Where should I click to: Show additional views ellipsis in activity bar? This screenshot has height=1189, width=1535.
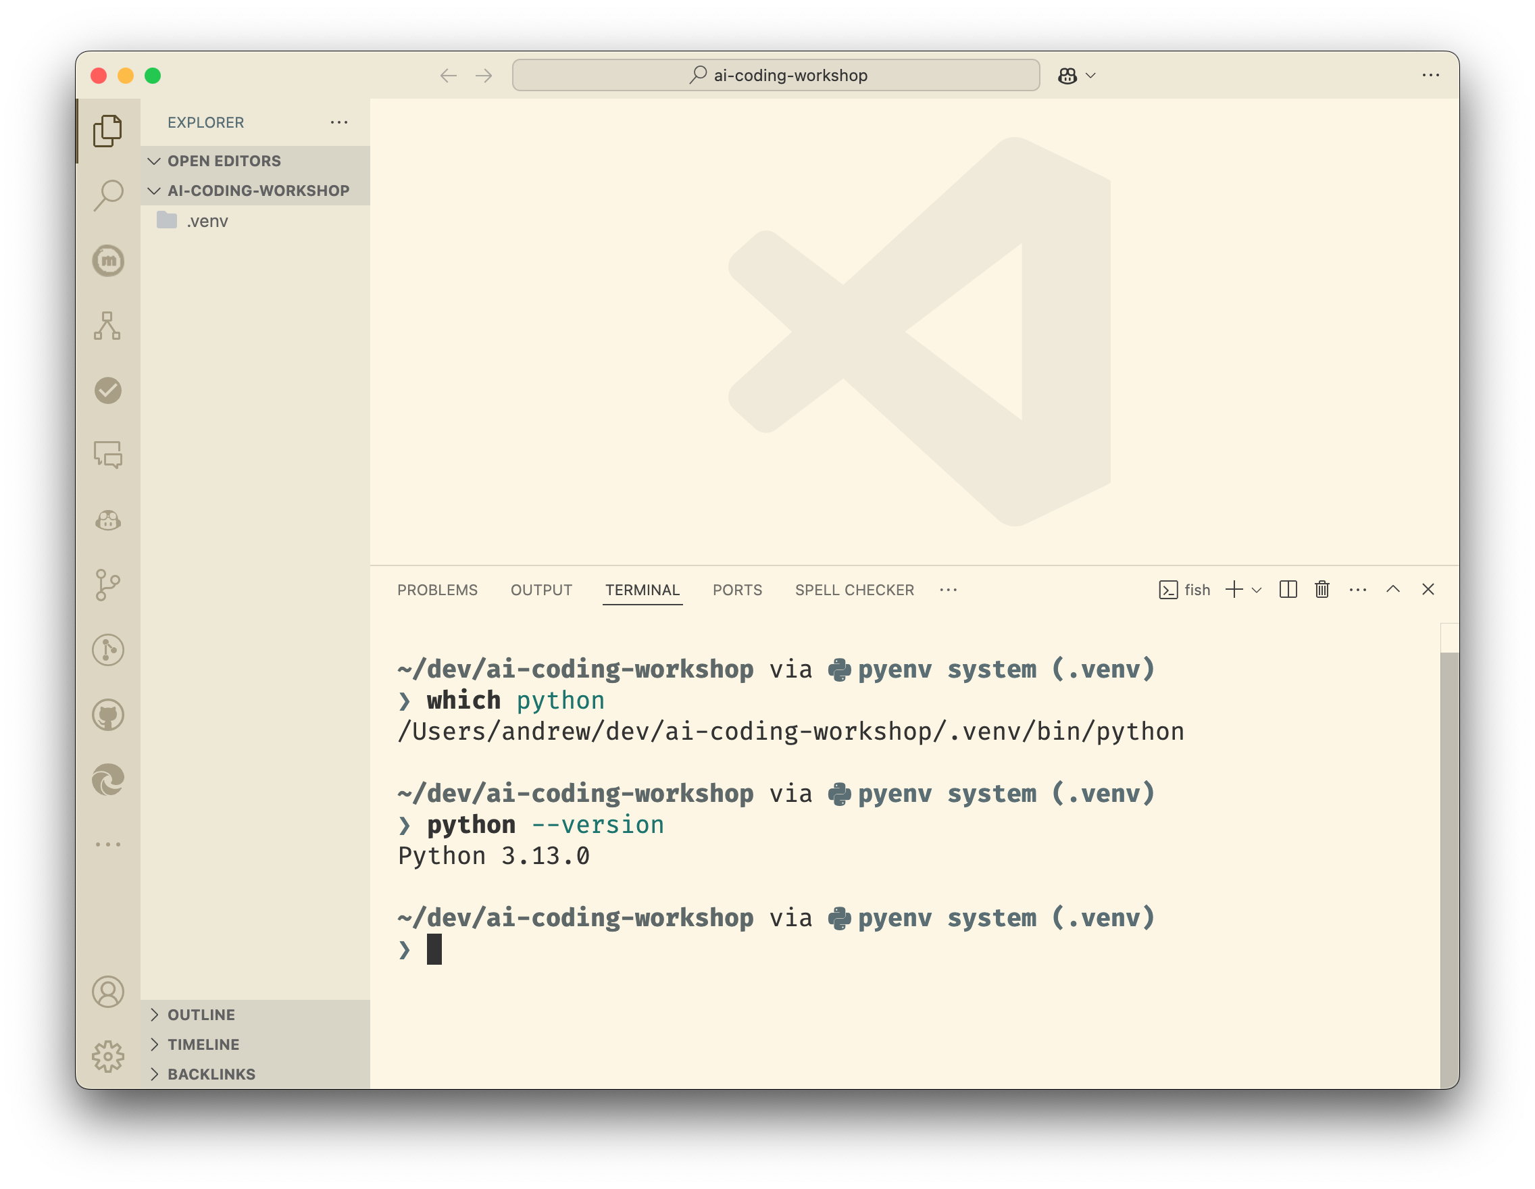107,844
